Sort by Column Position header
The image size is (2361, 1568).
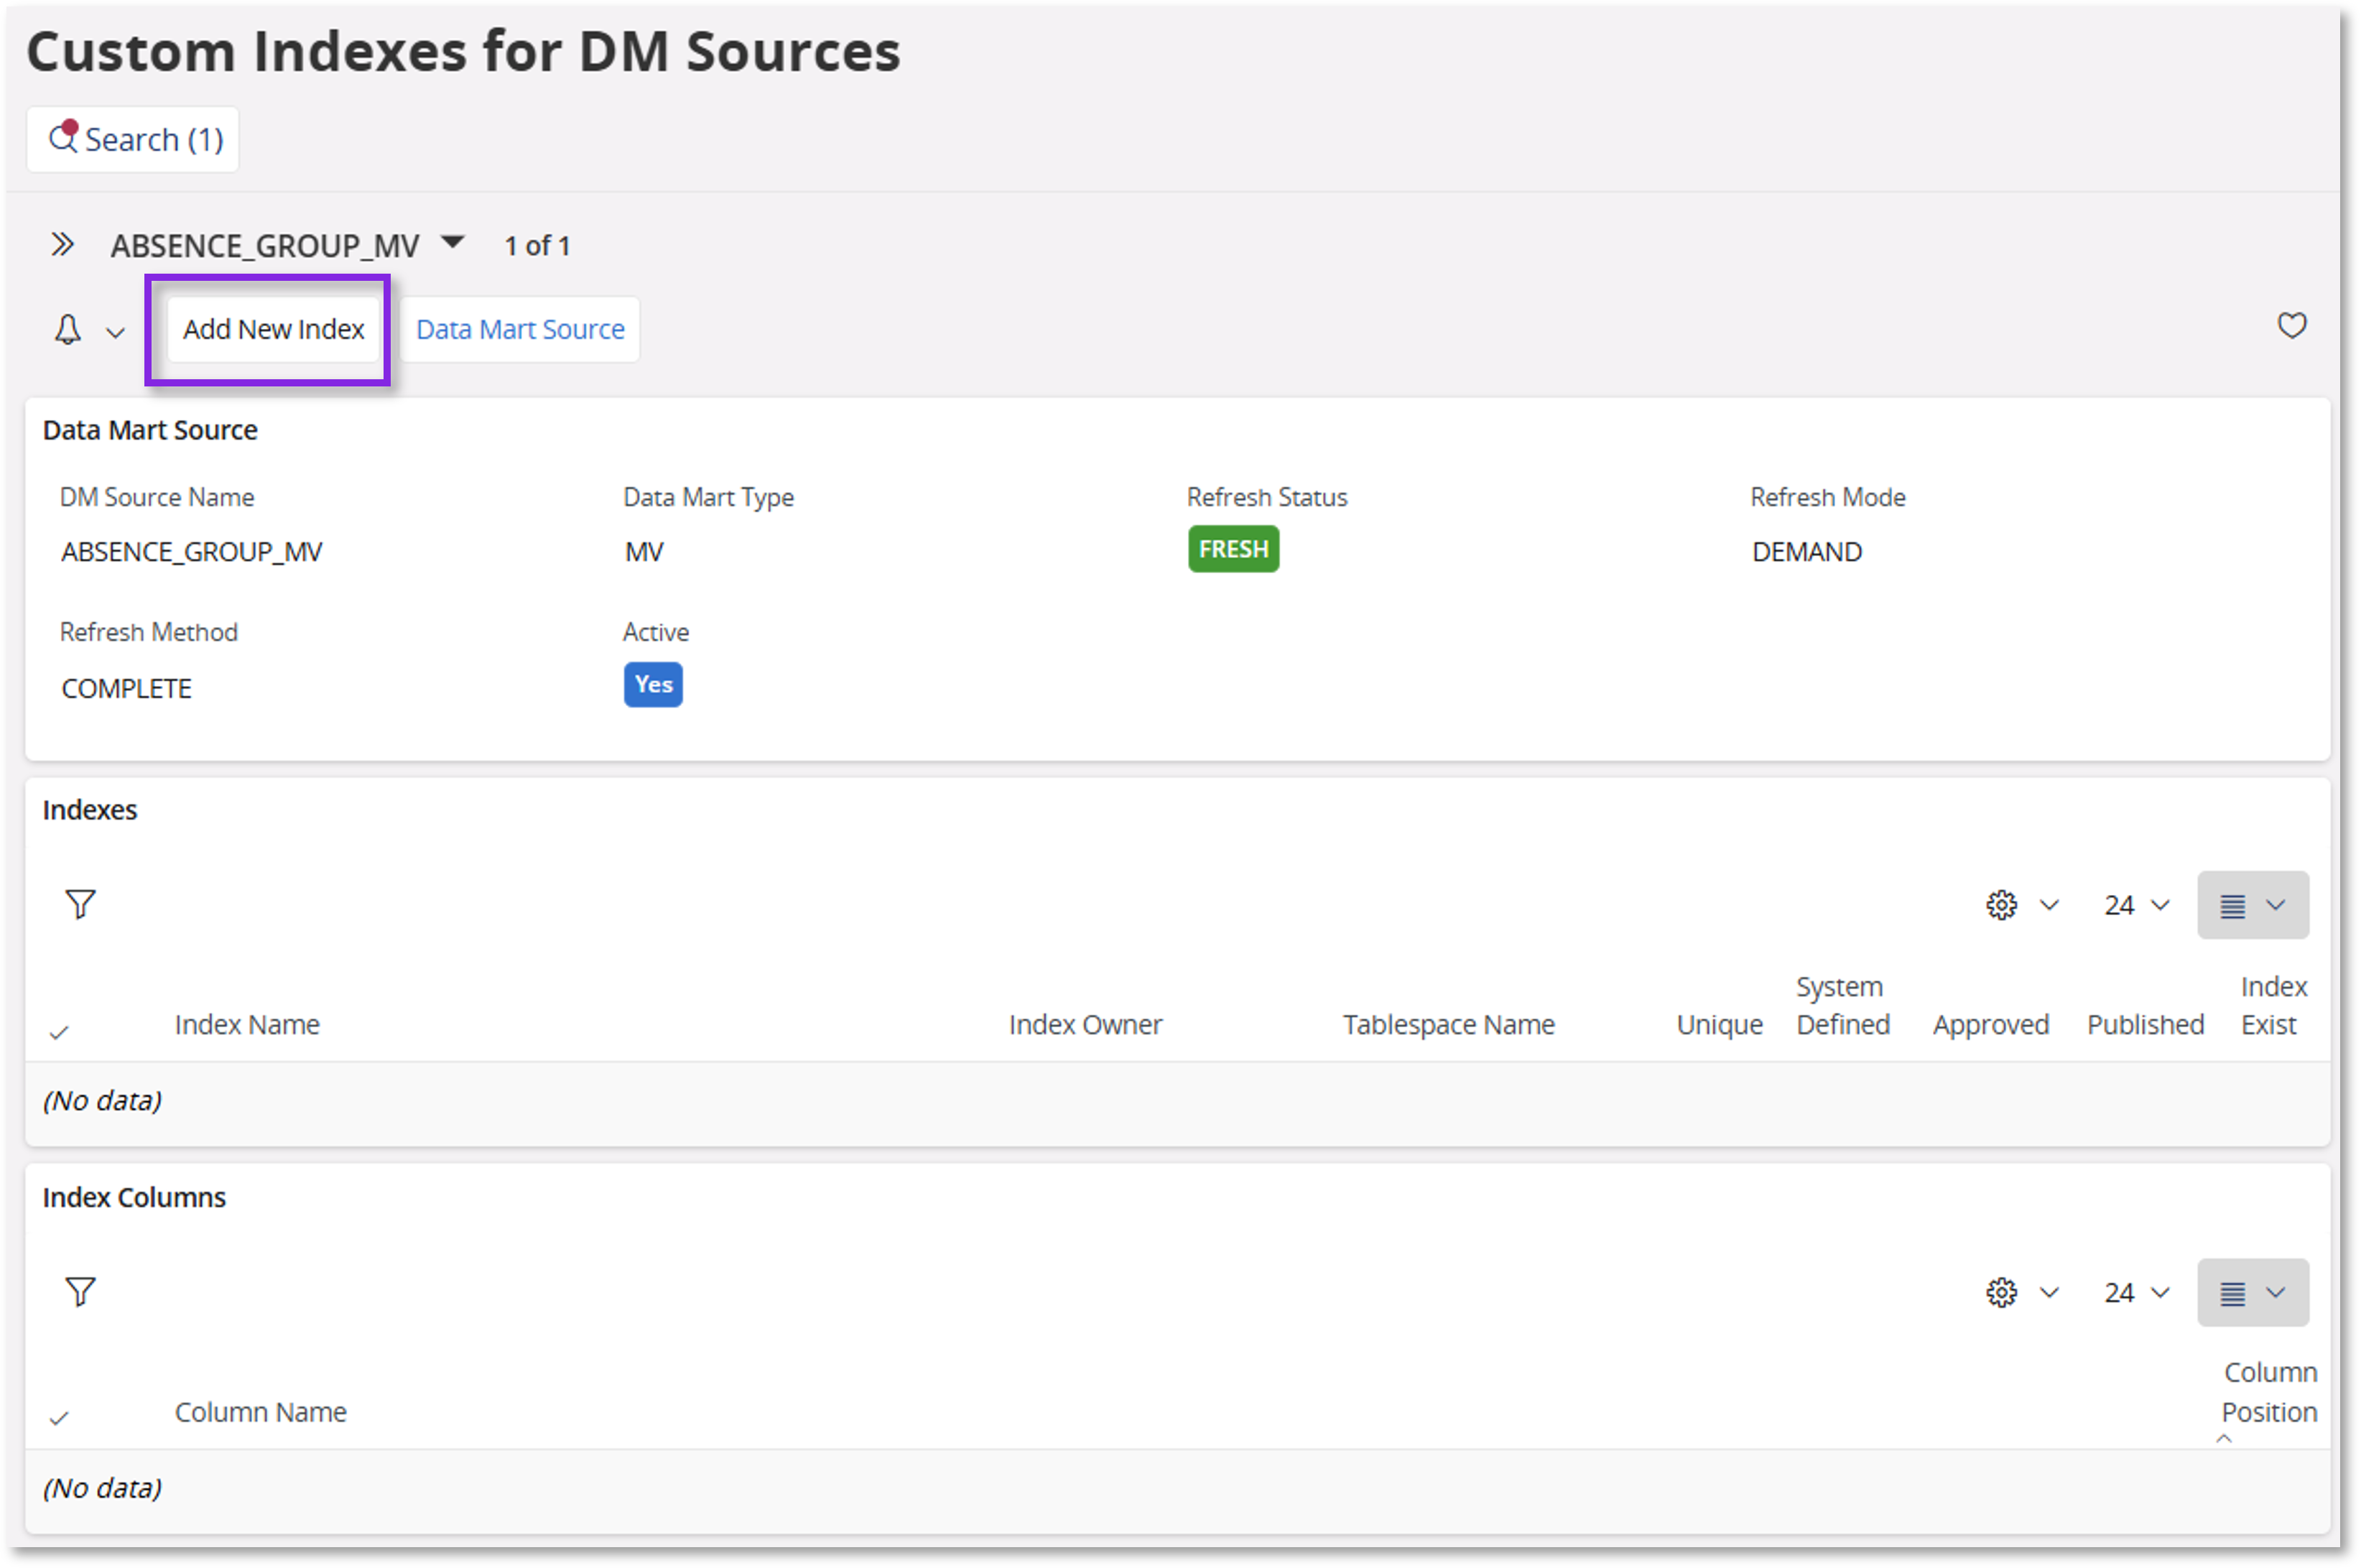[x=2269, y=1393]
